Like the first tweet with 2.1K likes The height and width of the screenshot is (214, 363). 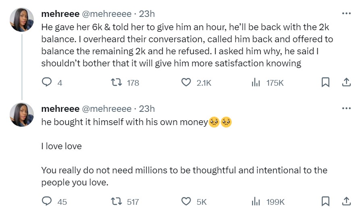click(x=186, y=82)
